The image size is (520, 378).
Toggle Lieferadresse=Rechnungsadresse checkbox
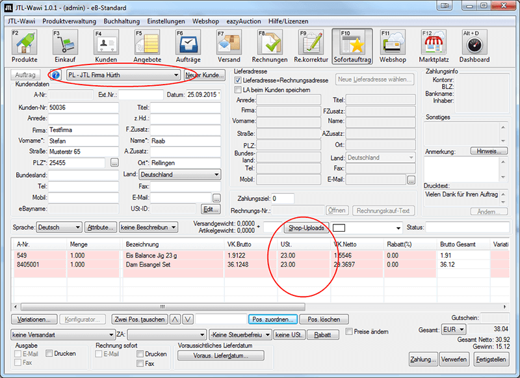tap(238, 80)
